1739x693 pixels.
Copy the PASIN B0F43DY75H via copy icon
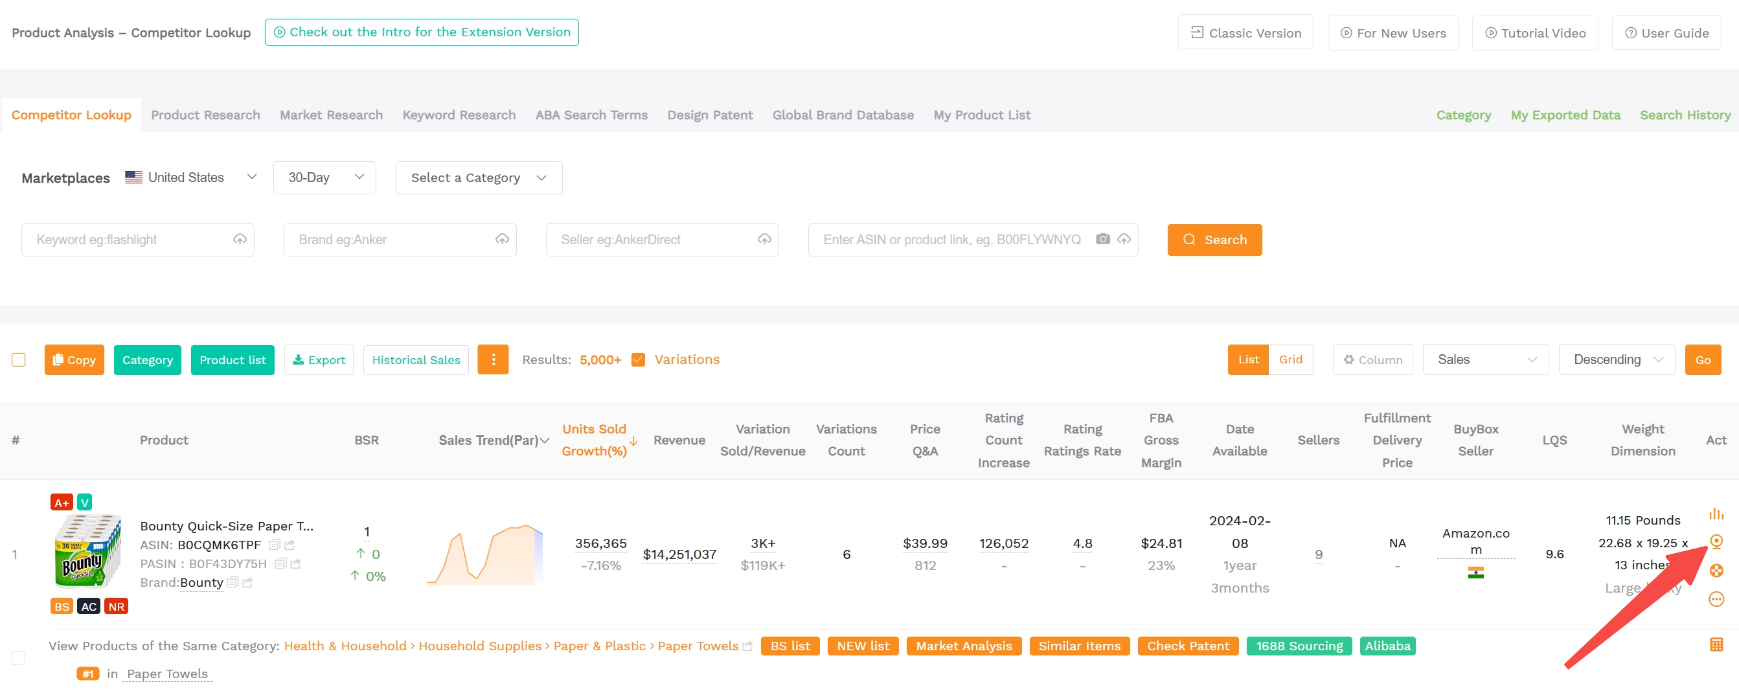point(281,563)
